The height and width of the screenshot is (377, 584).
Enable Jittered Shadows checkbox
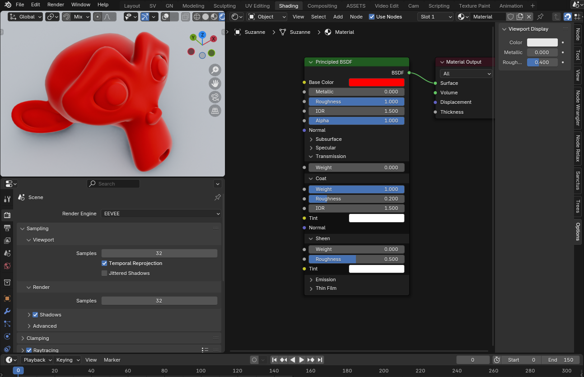point(104,273)
